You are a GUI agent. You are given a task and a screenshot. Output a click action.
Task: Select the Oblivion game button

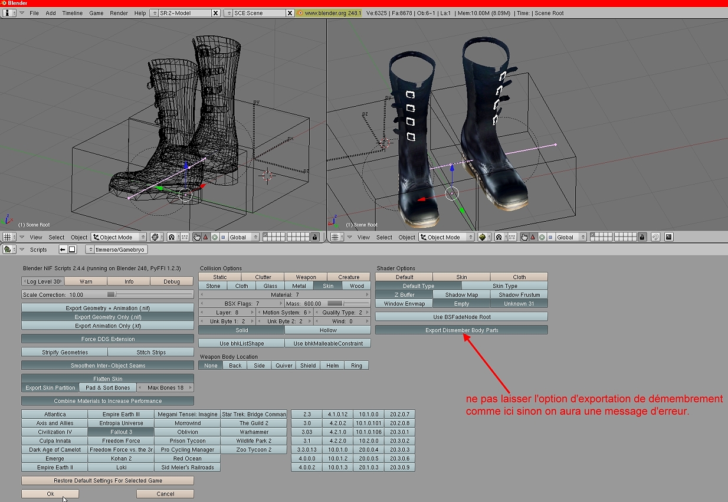click(x=188, y=432)
